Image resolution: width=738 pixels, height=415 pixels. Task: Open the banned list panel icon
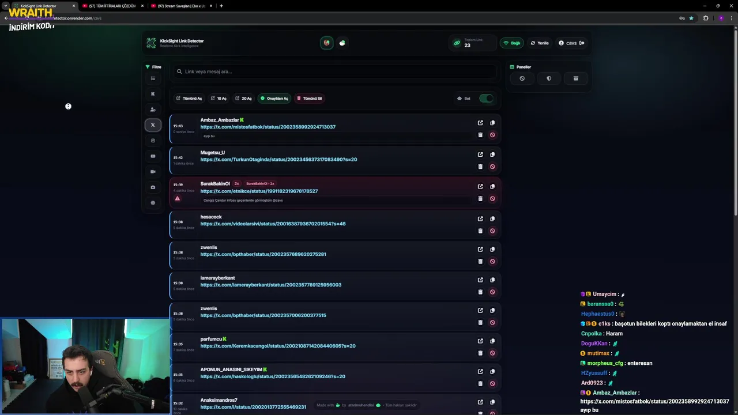(522, 78)
